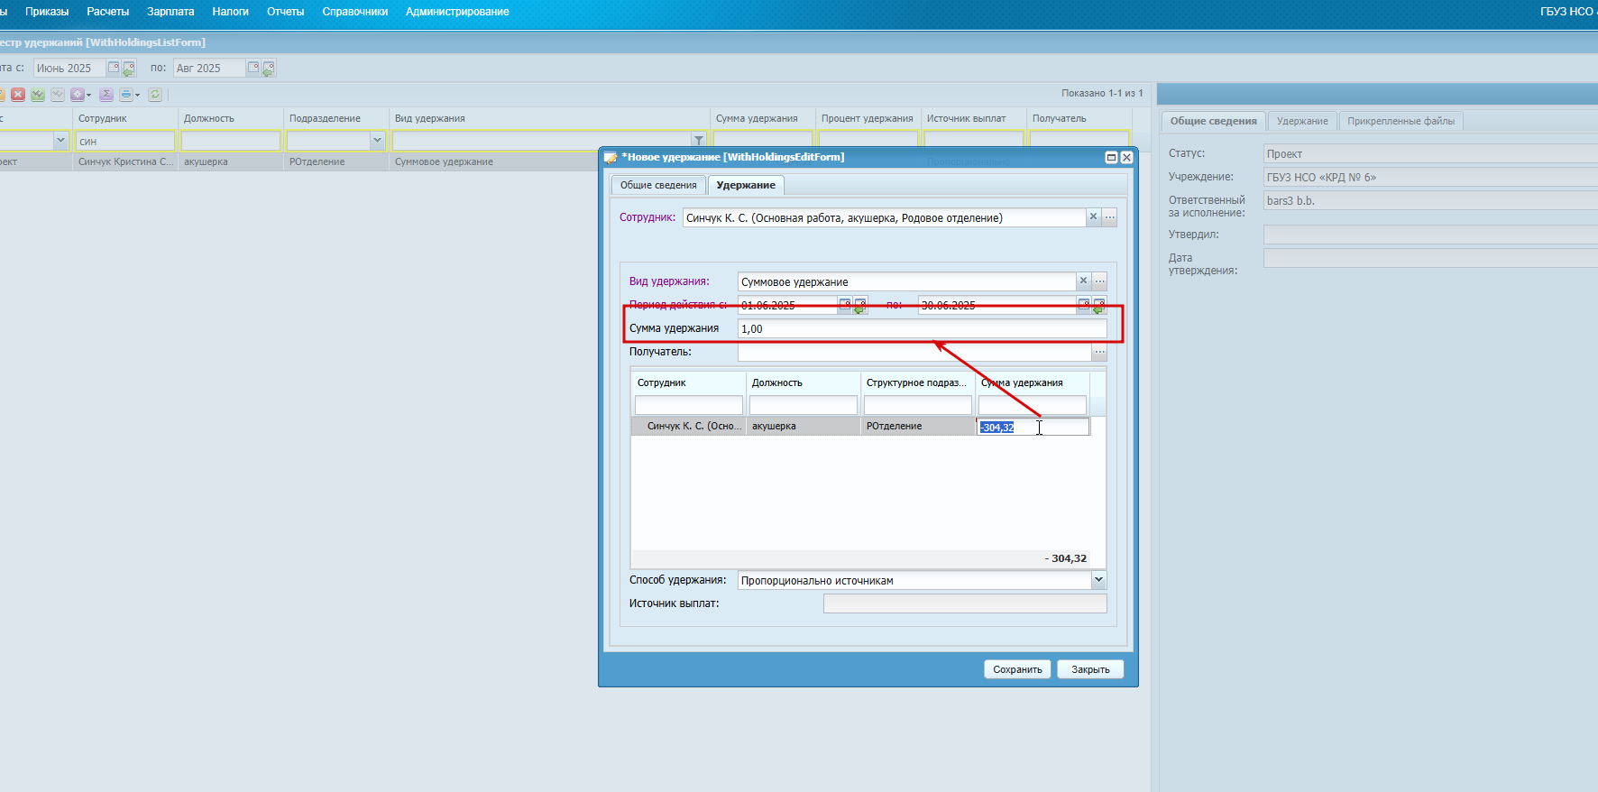Screen dimensions: 1598x792
Task: Click the 'Источник выплат' field in dialog
Action: point(965,603)
